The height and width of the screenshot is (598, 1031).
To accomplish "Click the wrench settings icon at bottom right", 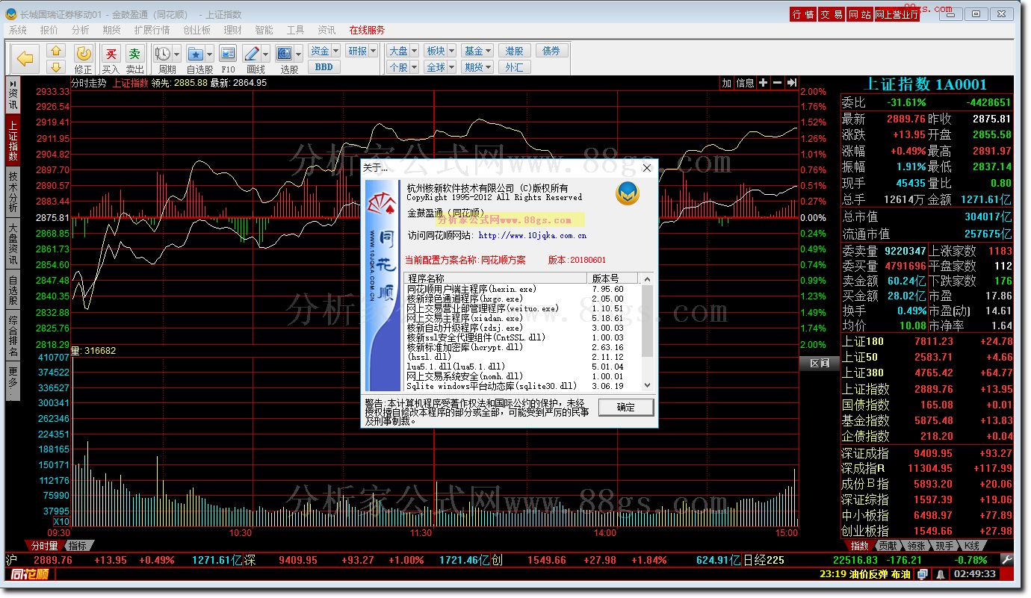I will (1007, 560).
